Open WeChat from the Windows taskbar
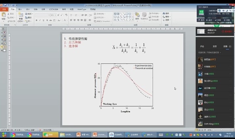Viewport: 235px width, 139px height. pyautogui.click(x=51, y=135)
